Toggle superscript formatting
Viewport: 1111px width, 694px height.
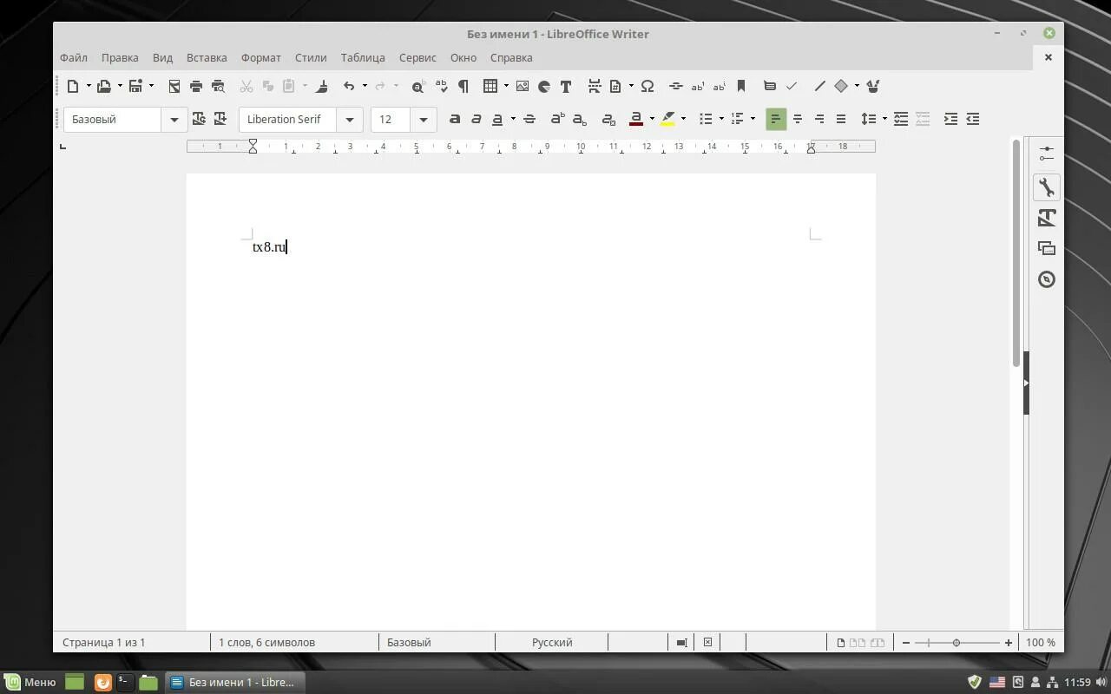(558, 119)
